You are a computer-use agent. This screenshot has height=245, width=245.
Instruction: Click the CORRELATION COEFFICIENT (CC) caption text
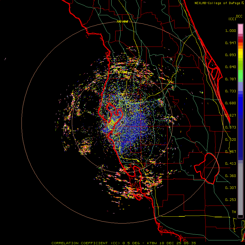point(86,243)
